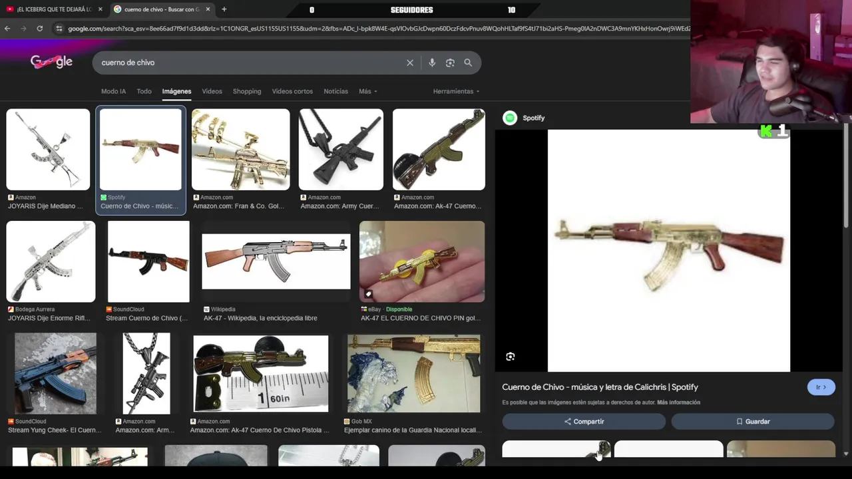This screenshot has width=852, height=479.
Task: Click the Compartir button
Action: [x=584, y=421]
